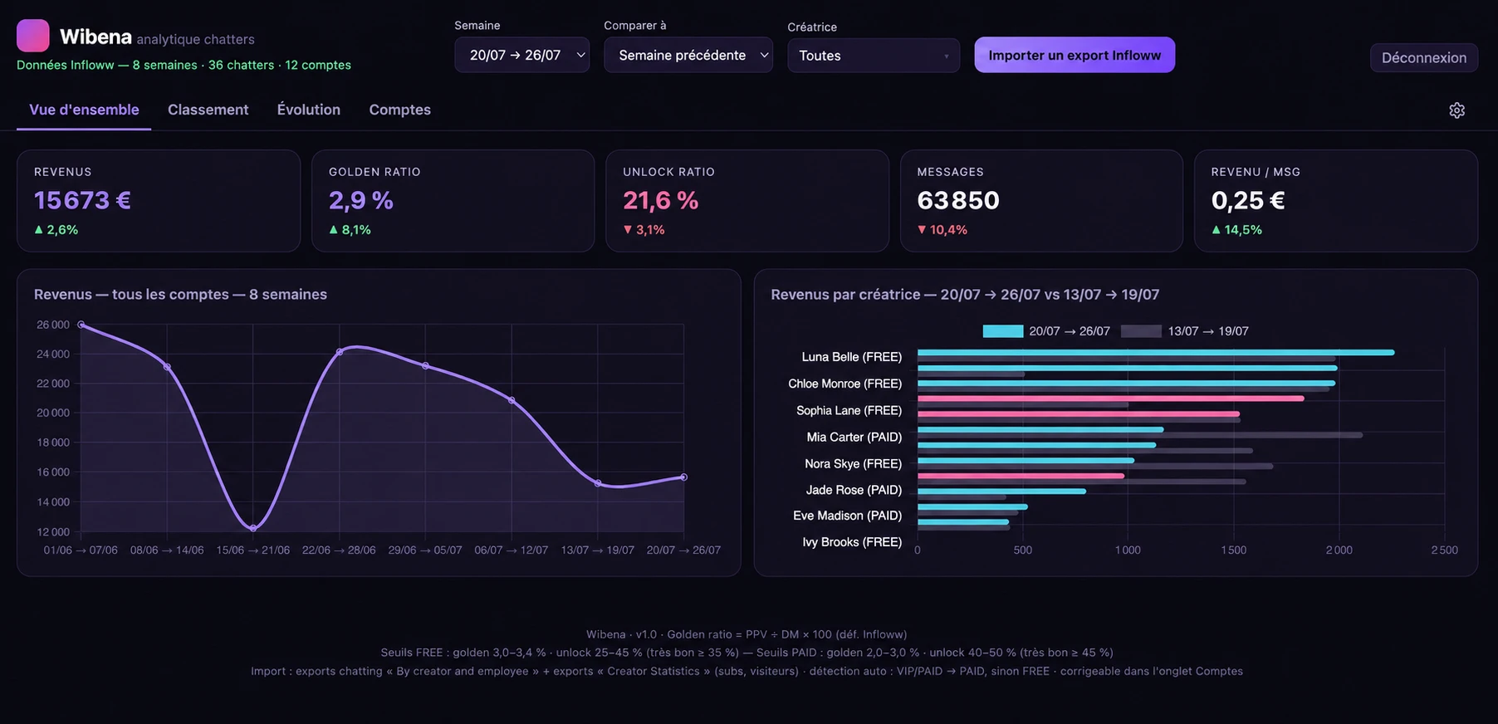Open the Créatrice Toutes dropdown
The image size is (1498, 724).
tap(874, 56)
